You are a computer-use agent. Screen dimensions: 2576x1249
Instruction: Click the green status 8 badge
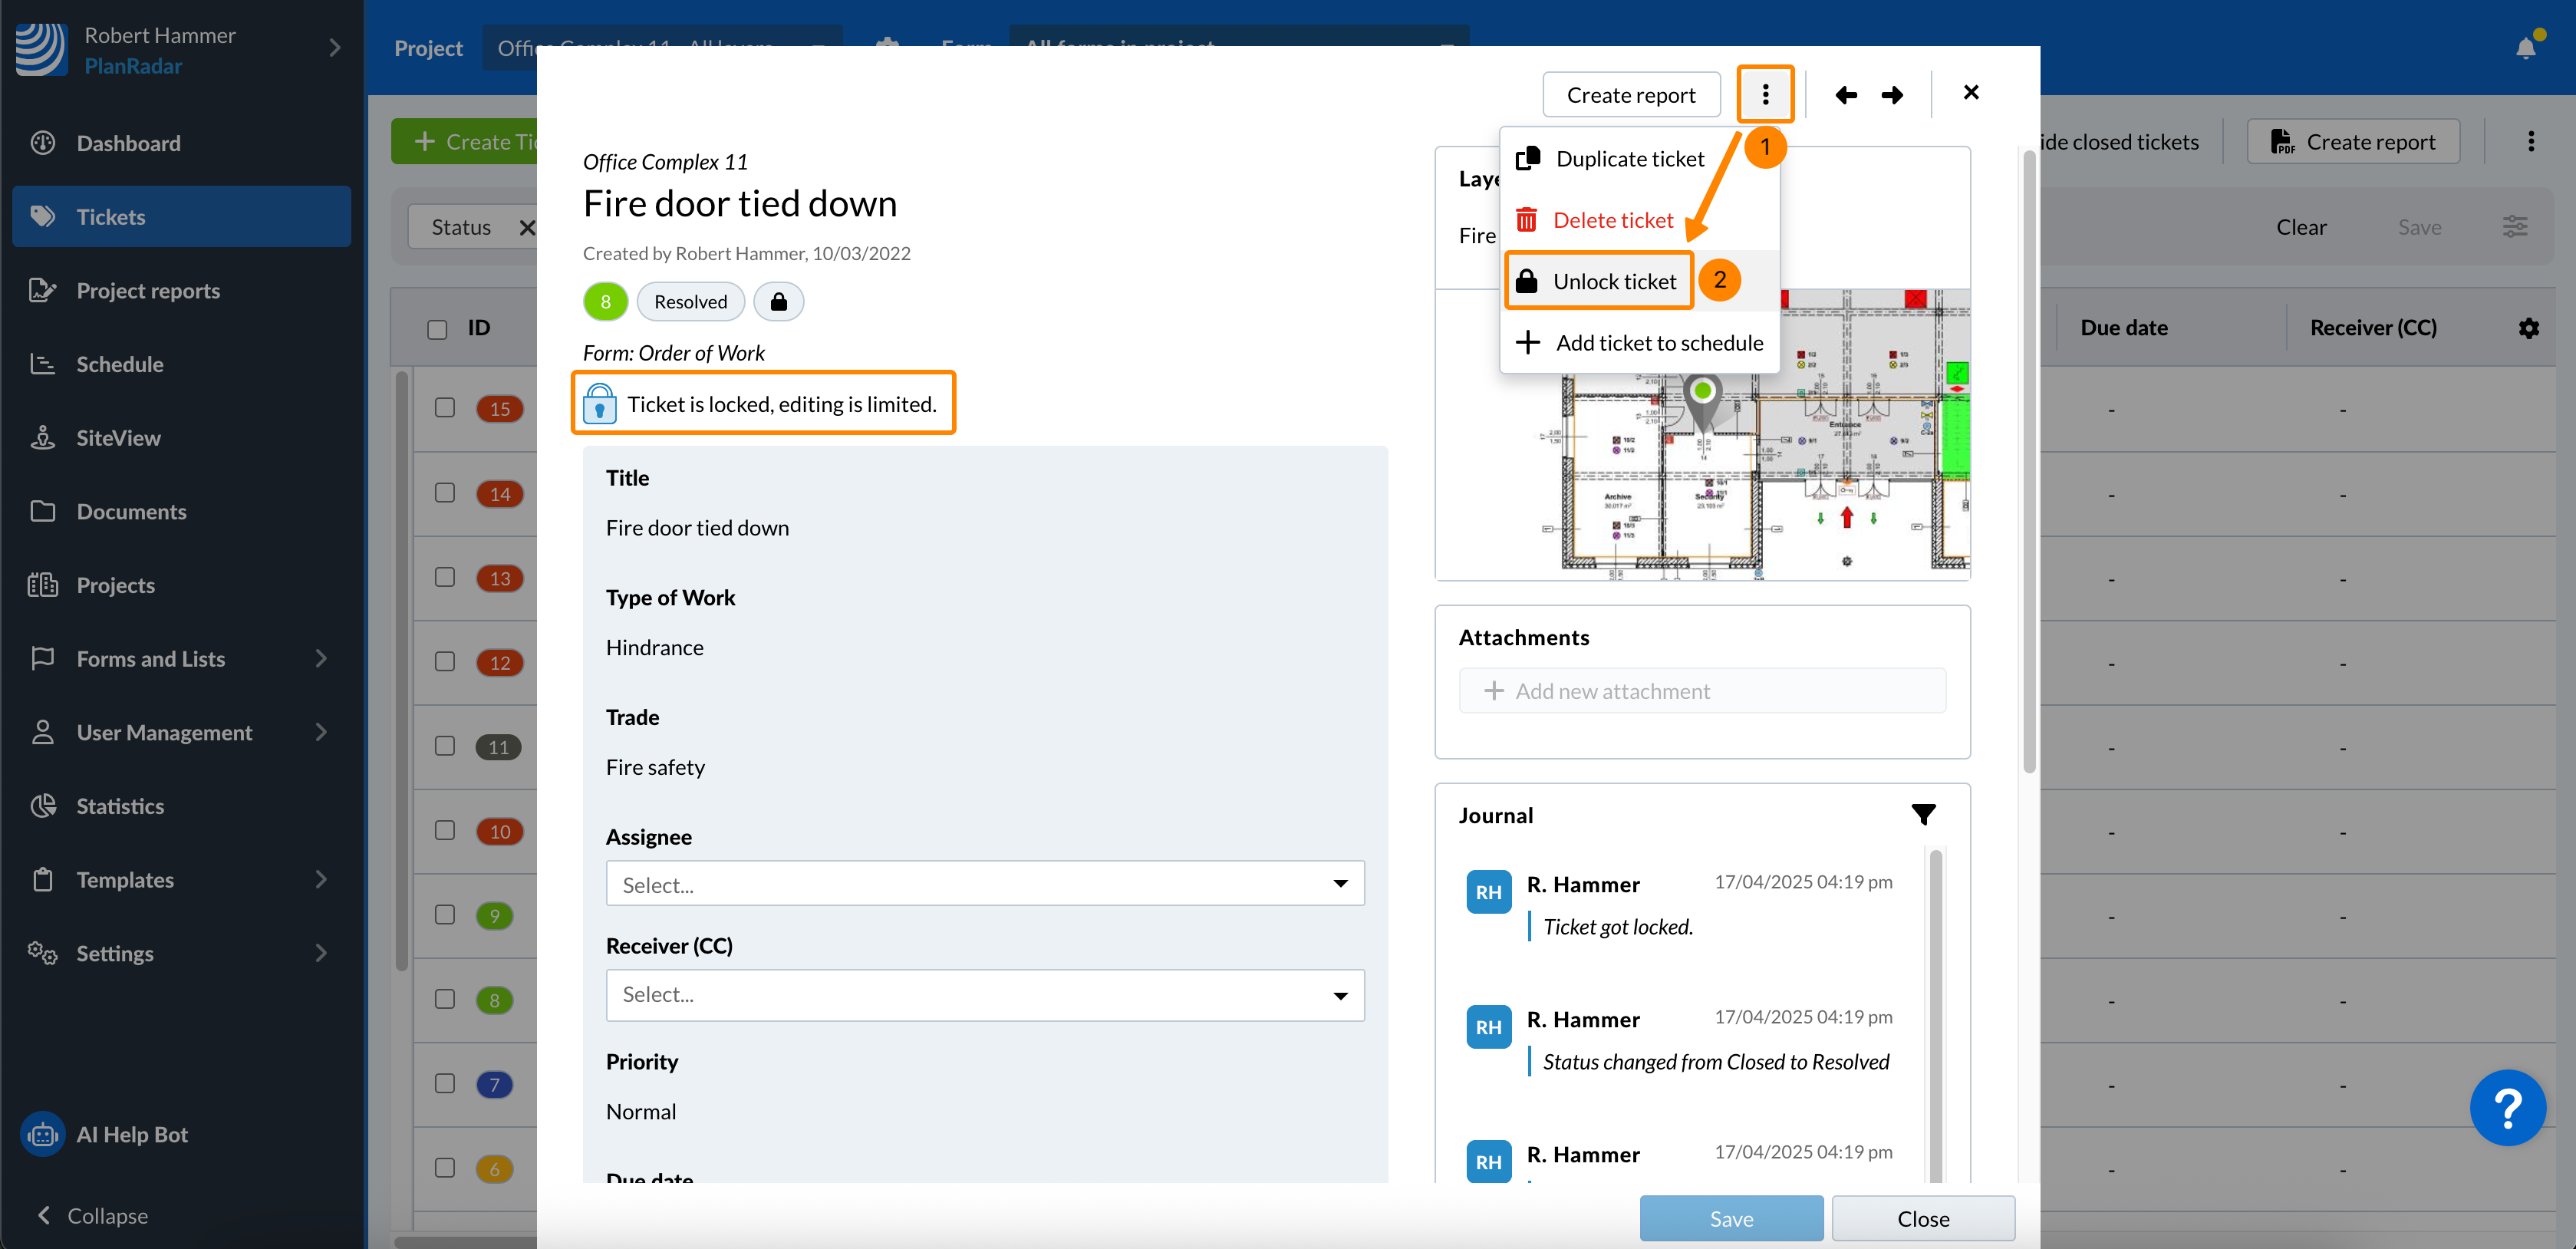pyautogui.click(x=605, y=301)
